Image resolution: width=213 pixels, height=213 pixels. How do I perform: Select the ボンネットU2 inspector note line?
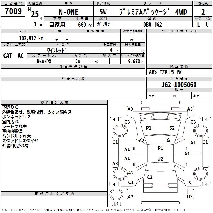(x=16, y=117)
